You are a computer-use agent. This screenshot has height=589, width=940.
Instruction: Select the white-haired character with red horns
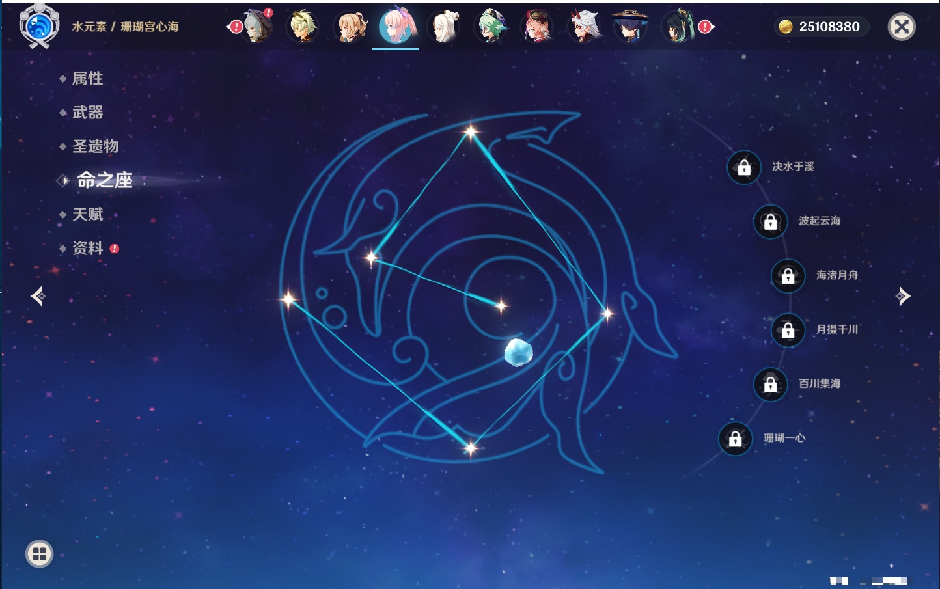point(584,26)
